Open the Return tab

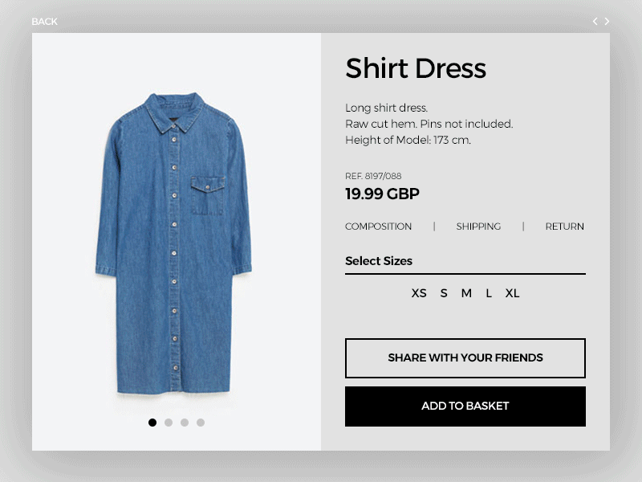(x=564, y=227)
